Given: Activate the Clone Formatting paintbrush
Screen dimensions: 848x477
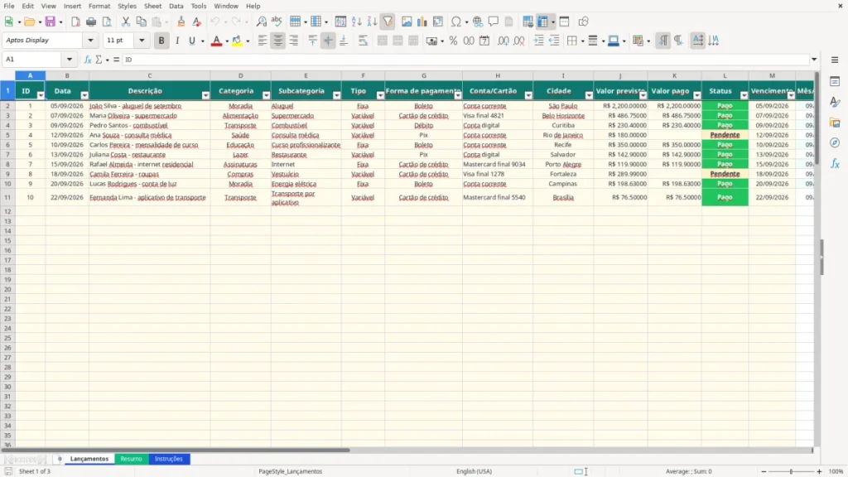Looking at the screenshot, I should [181, 22].
